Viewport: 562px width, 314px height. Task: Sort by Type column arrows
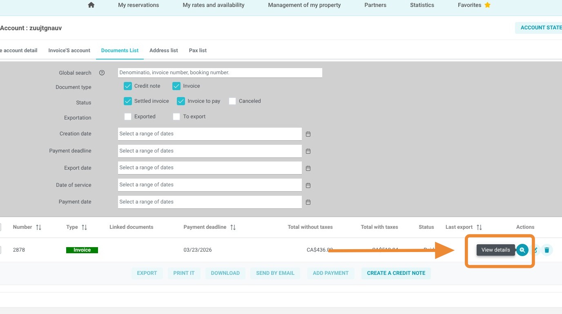[84, 227]
